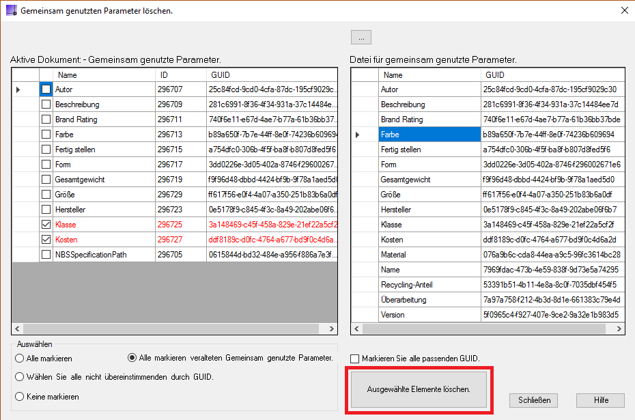Viewport: 635px width, 420px height.
Task: Click the right table horizontal scrollbar thumb
Action: click(x=484, y=328)
